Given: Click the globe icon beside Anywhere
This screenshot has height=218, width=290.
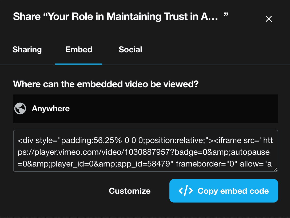Looking at the screenshot, I should [x=20, y=109].
